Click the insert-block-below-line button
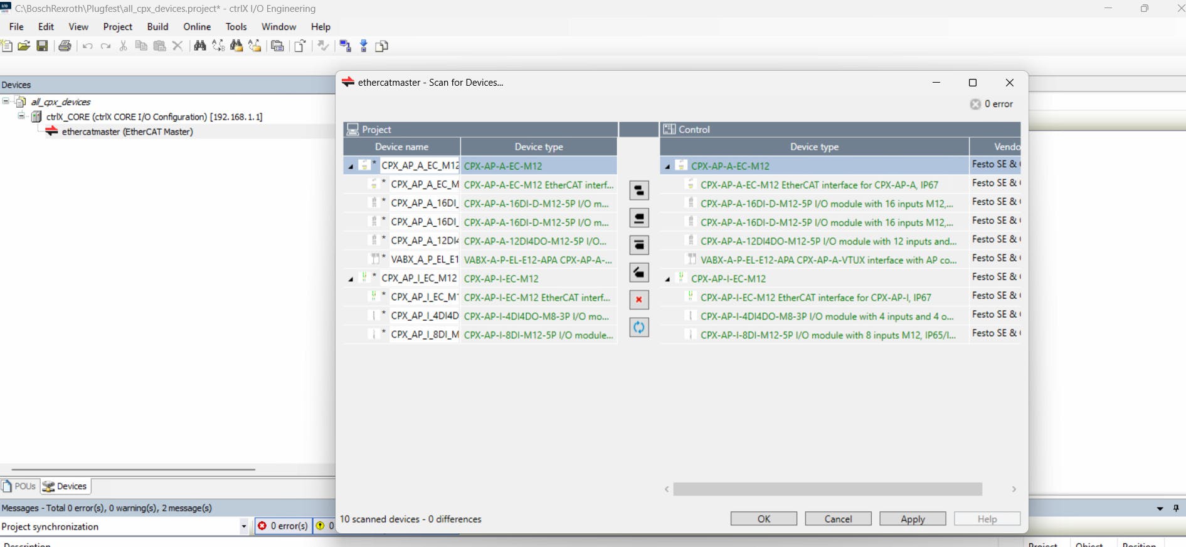The width and height of the screenshot is (1186, 547). pos(639,245)
